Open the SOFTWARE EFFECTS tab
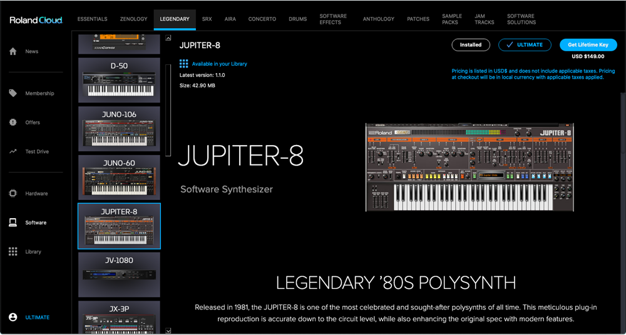Image resolution: width=626 pixels, height=335 pixels. (333, 19)
